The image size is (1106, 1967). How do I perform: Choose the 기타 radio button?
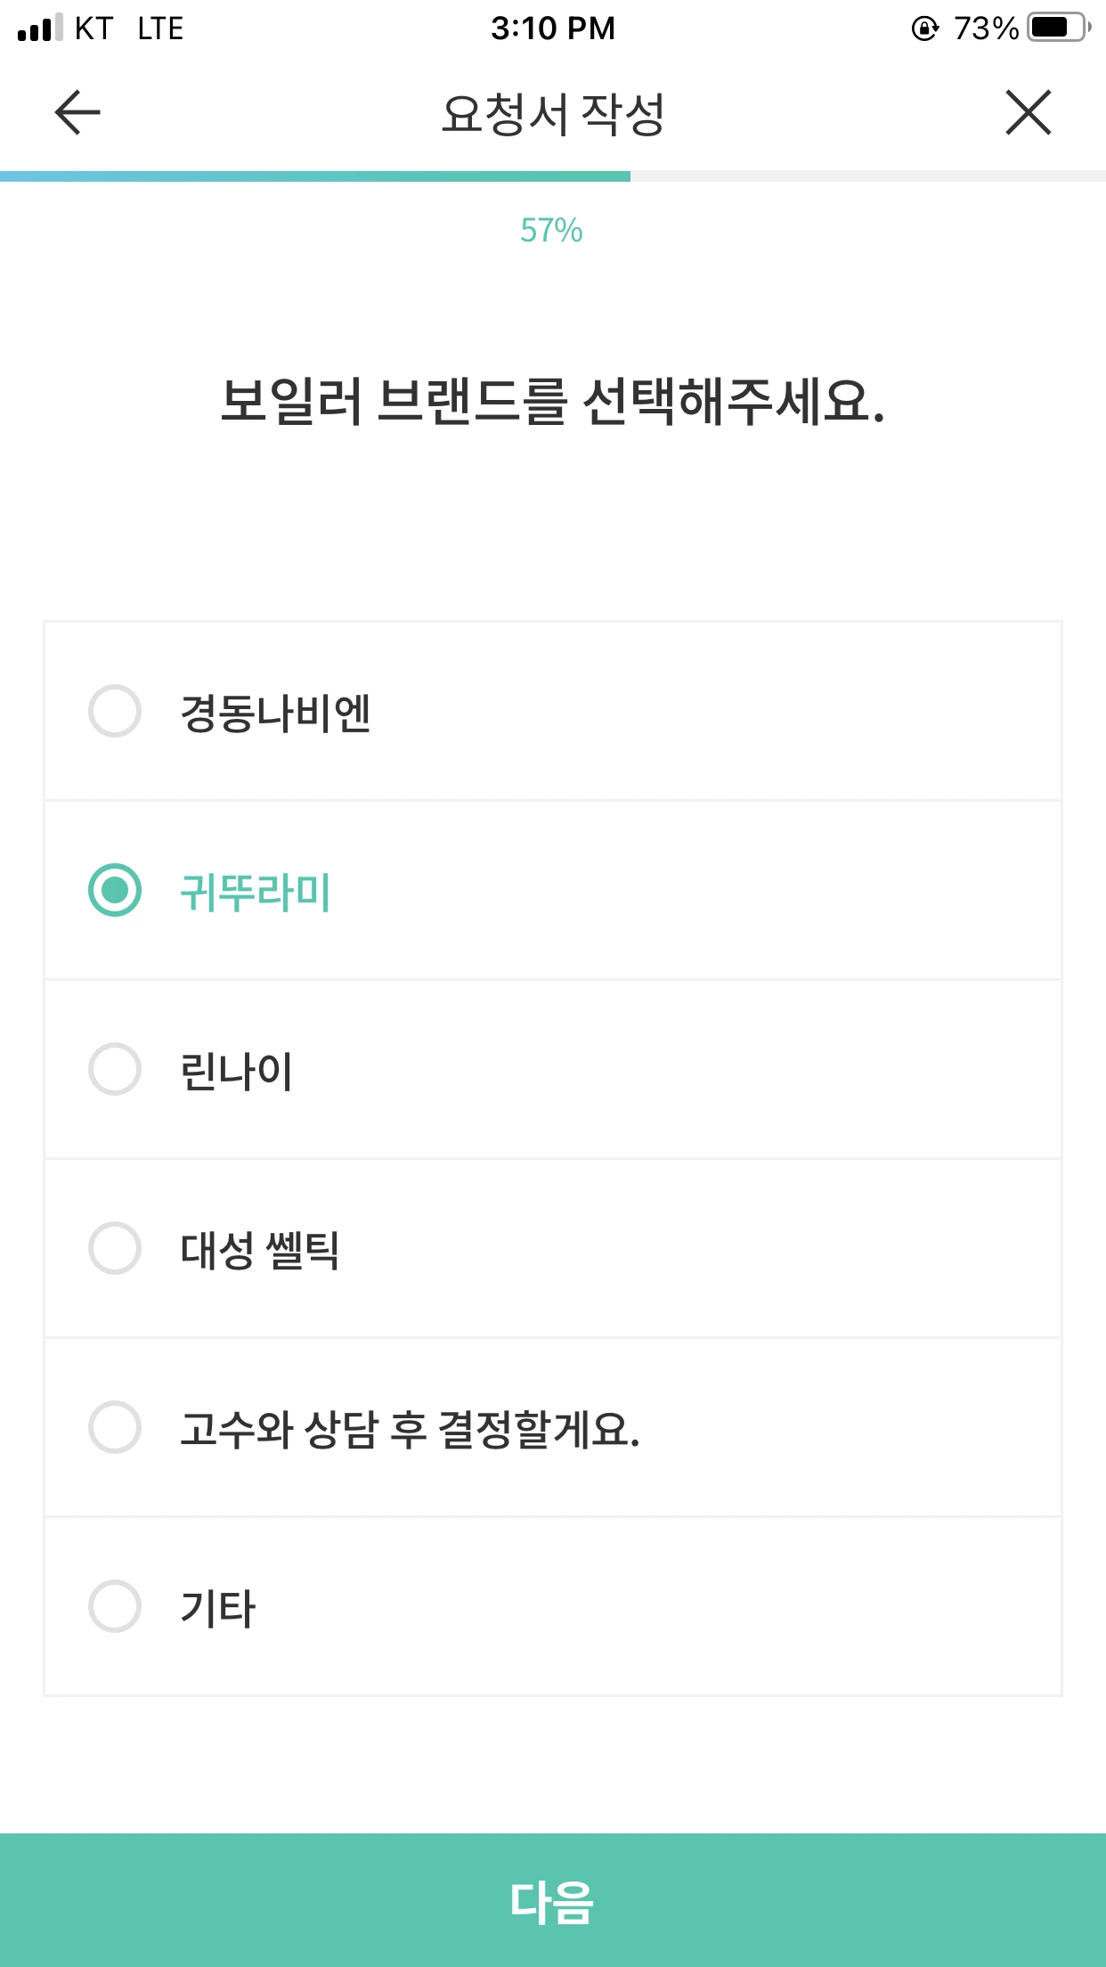click(x=115, y=1606)
